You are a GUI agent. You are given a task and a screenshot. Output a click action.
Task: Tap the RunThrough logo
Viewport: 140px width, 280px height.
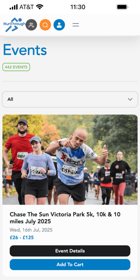(x=14, y=25)
